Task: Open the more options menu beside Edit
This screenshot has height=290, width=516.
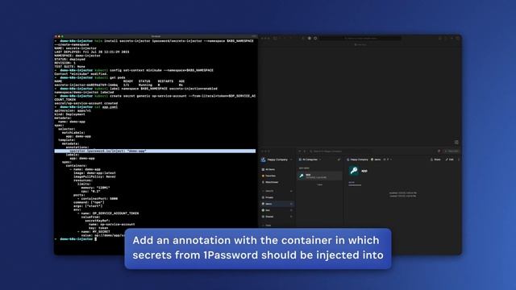Action: 459,159
